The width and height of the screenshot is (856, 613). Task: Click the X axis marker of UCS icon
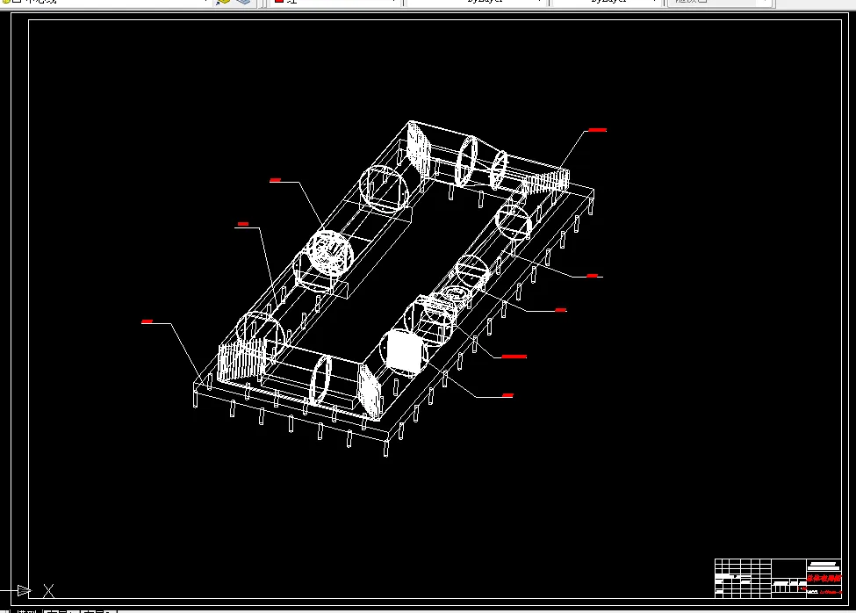48,591
